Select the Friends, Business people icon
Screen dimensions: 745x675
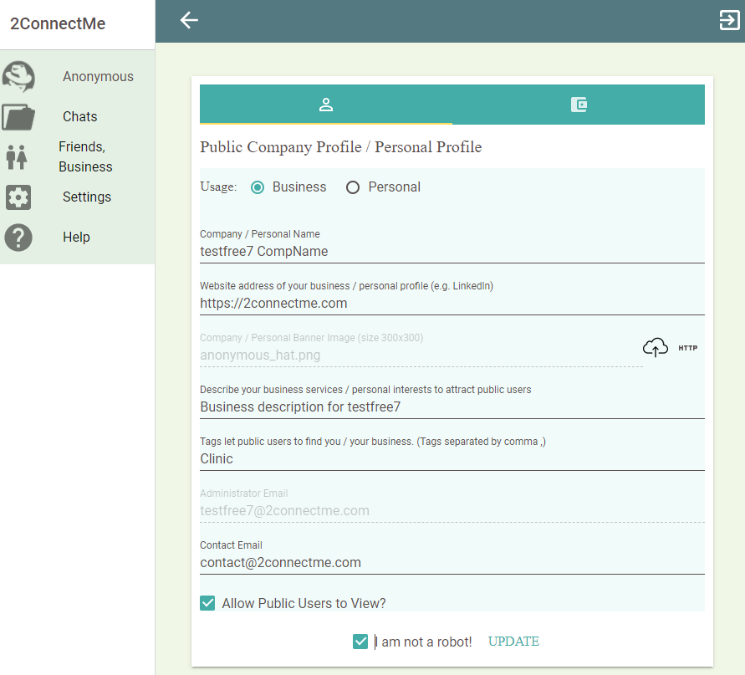tap(18, 156)
